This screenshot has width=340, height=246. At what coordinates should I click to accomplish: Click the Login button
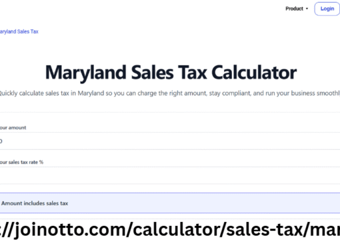tap(327, 9)
